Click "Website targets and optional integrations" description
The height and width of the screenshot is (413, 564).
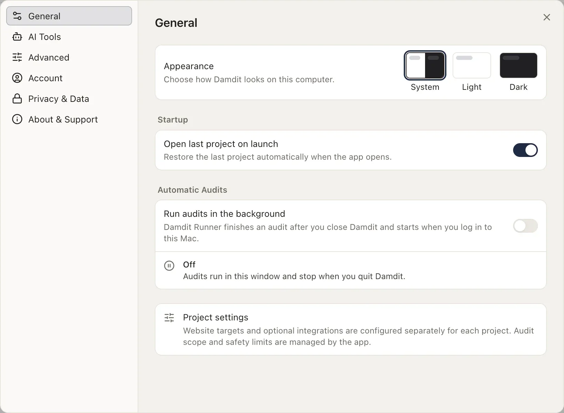358,336
